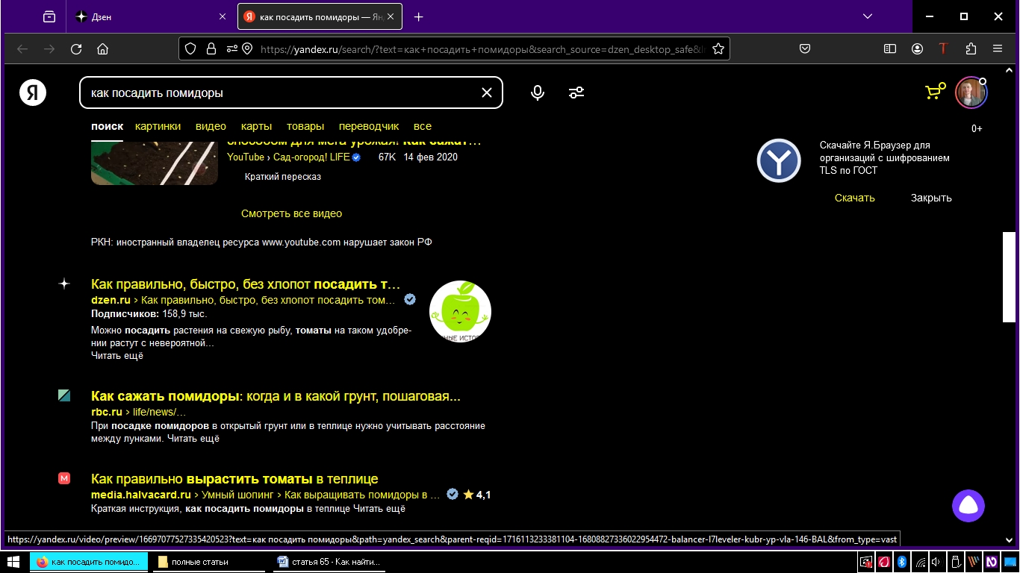This screenshot has height=573, width=1020.
Task: Open 'Как правильно вырастить томаты' result
Action: tap(234, 479)
